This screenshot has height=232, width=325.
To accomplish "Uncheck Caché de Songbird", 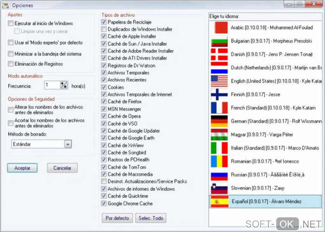I will click(104, 153).
